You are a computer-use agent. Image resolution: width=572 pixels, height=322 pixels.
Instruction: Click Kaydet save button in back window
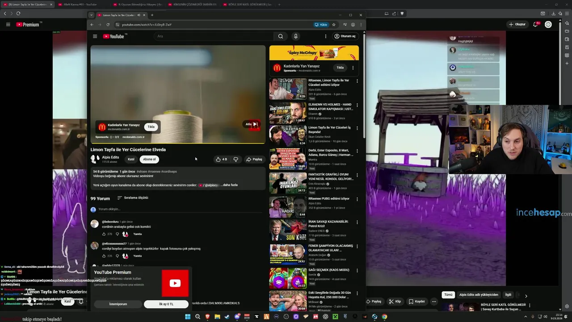point(416,301)
